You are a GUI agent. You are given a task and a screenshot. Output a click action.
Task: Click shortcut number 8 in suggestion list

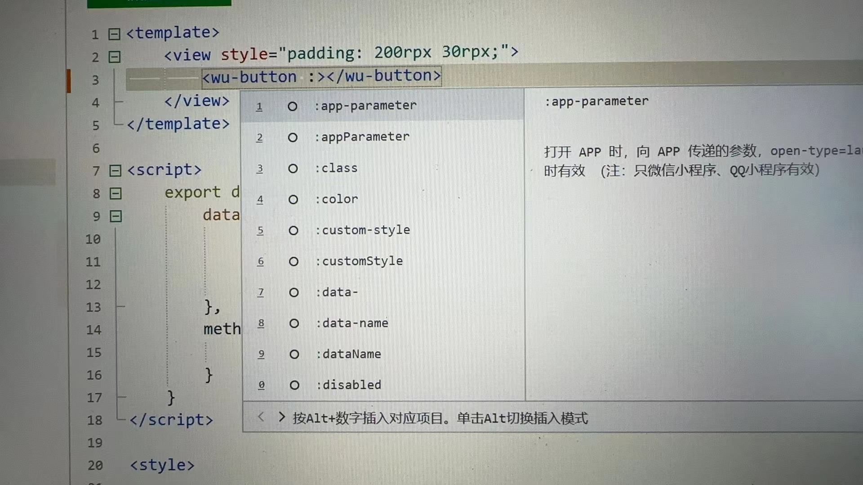(x=261, y=324)
